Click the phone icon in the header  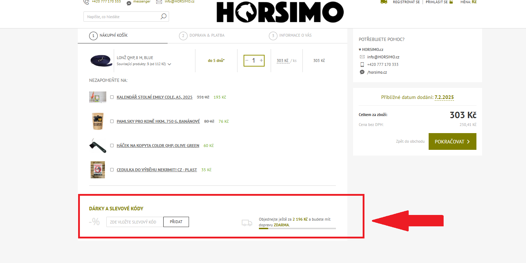[86, 2]
